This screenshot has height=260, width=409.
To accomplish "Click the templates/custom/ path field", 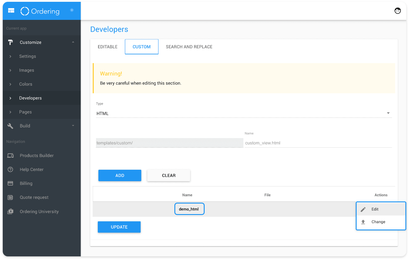I will (x=170, y=143).
